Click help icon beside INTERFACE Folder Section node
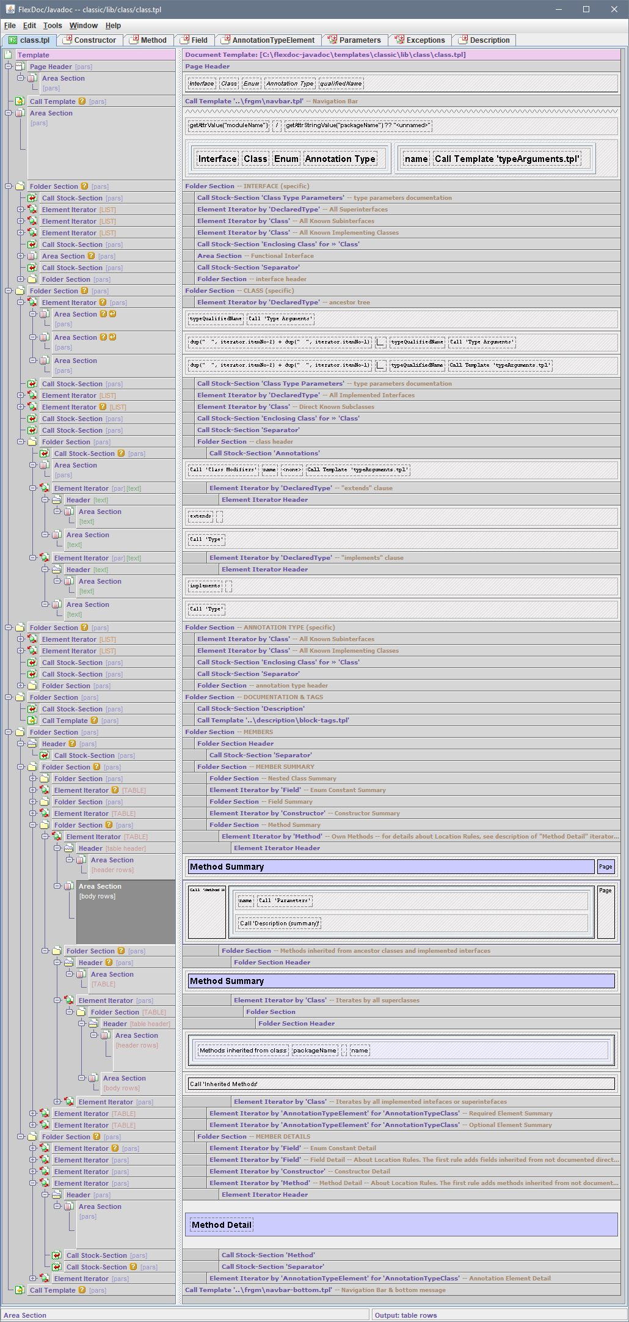Screen dimensions: 629x1322 [84, 186]
